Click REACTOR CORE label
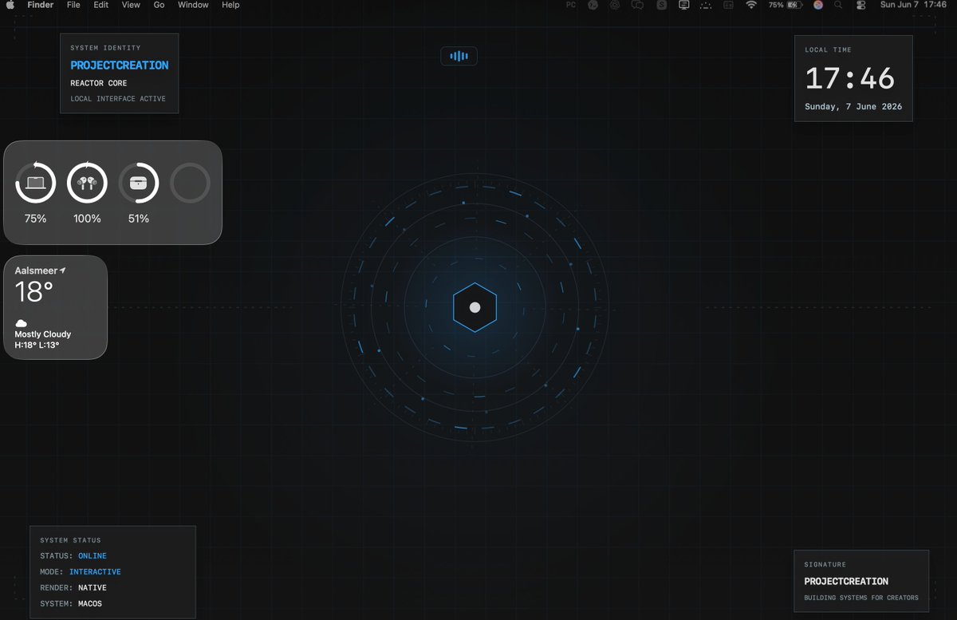957x620 pixels. 99,83
